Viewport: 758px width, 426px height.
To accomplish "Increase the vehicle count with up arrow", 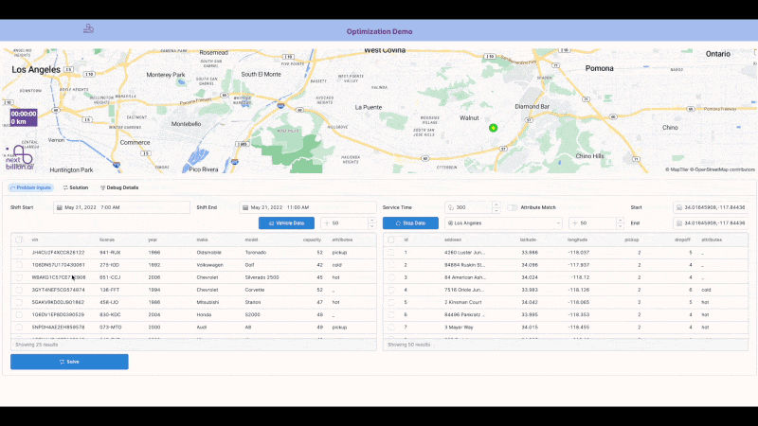I will click(x=371, y=220).
